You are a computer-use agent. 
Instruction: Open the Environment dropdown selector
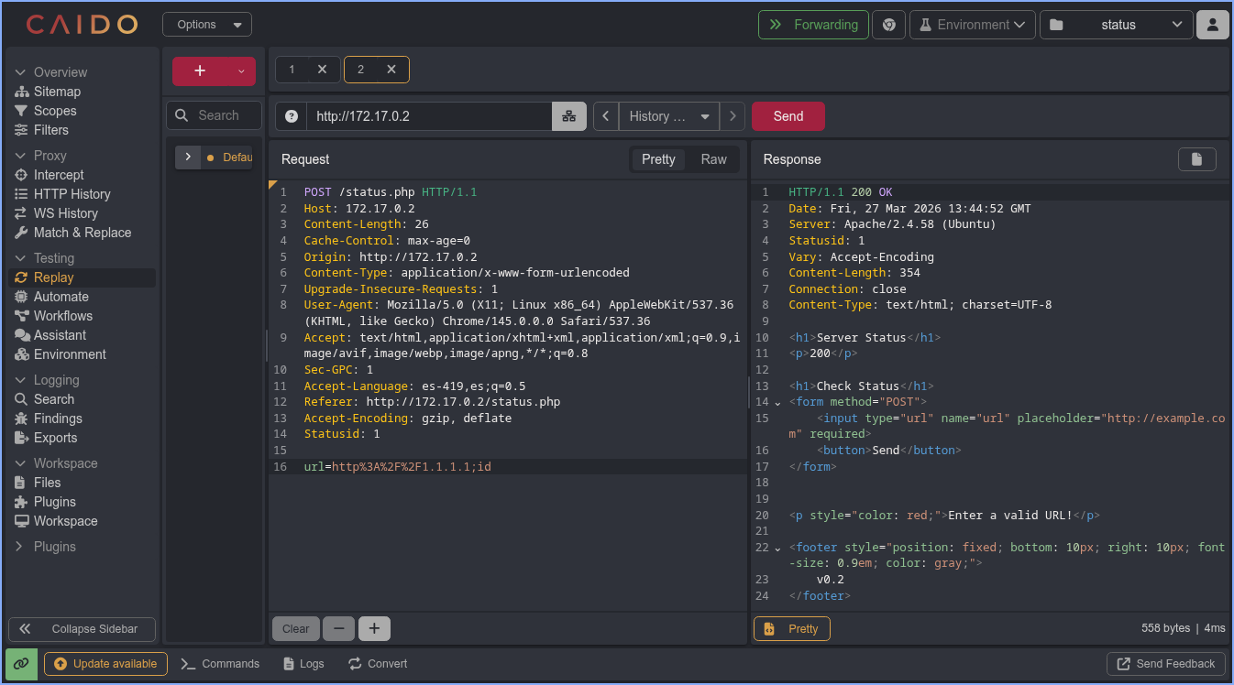[972, 25]
